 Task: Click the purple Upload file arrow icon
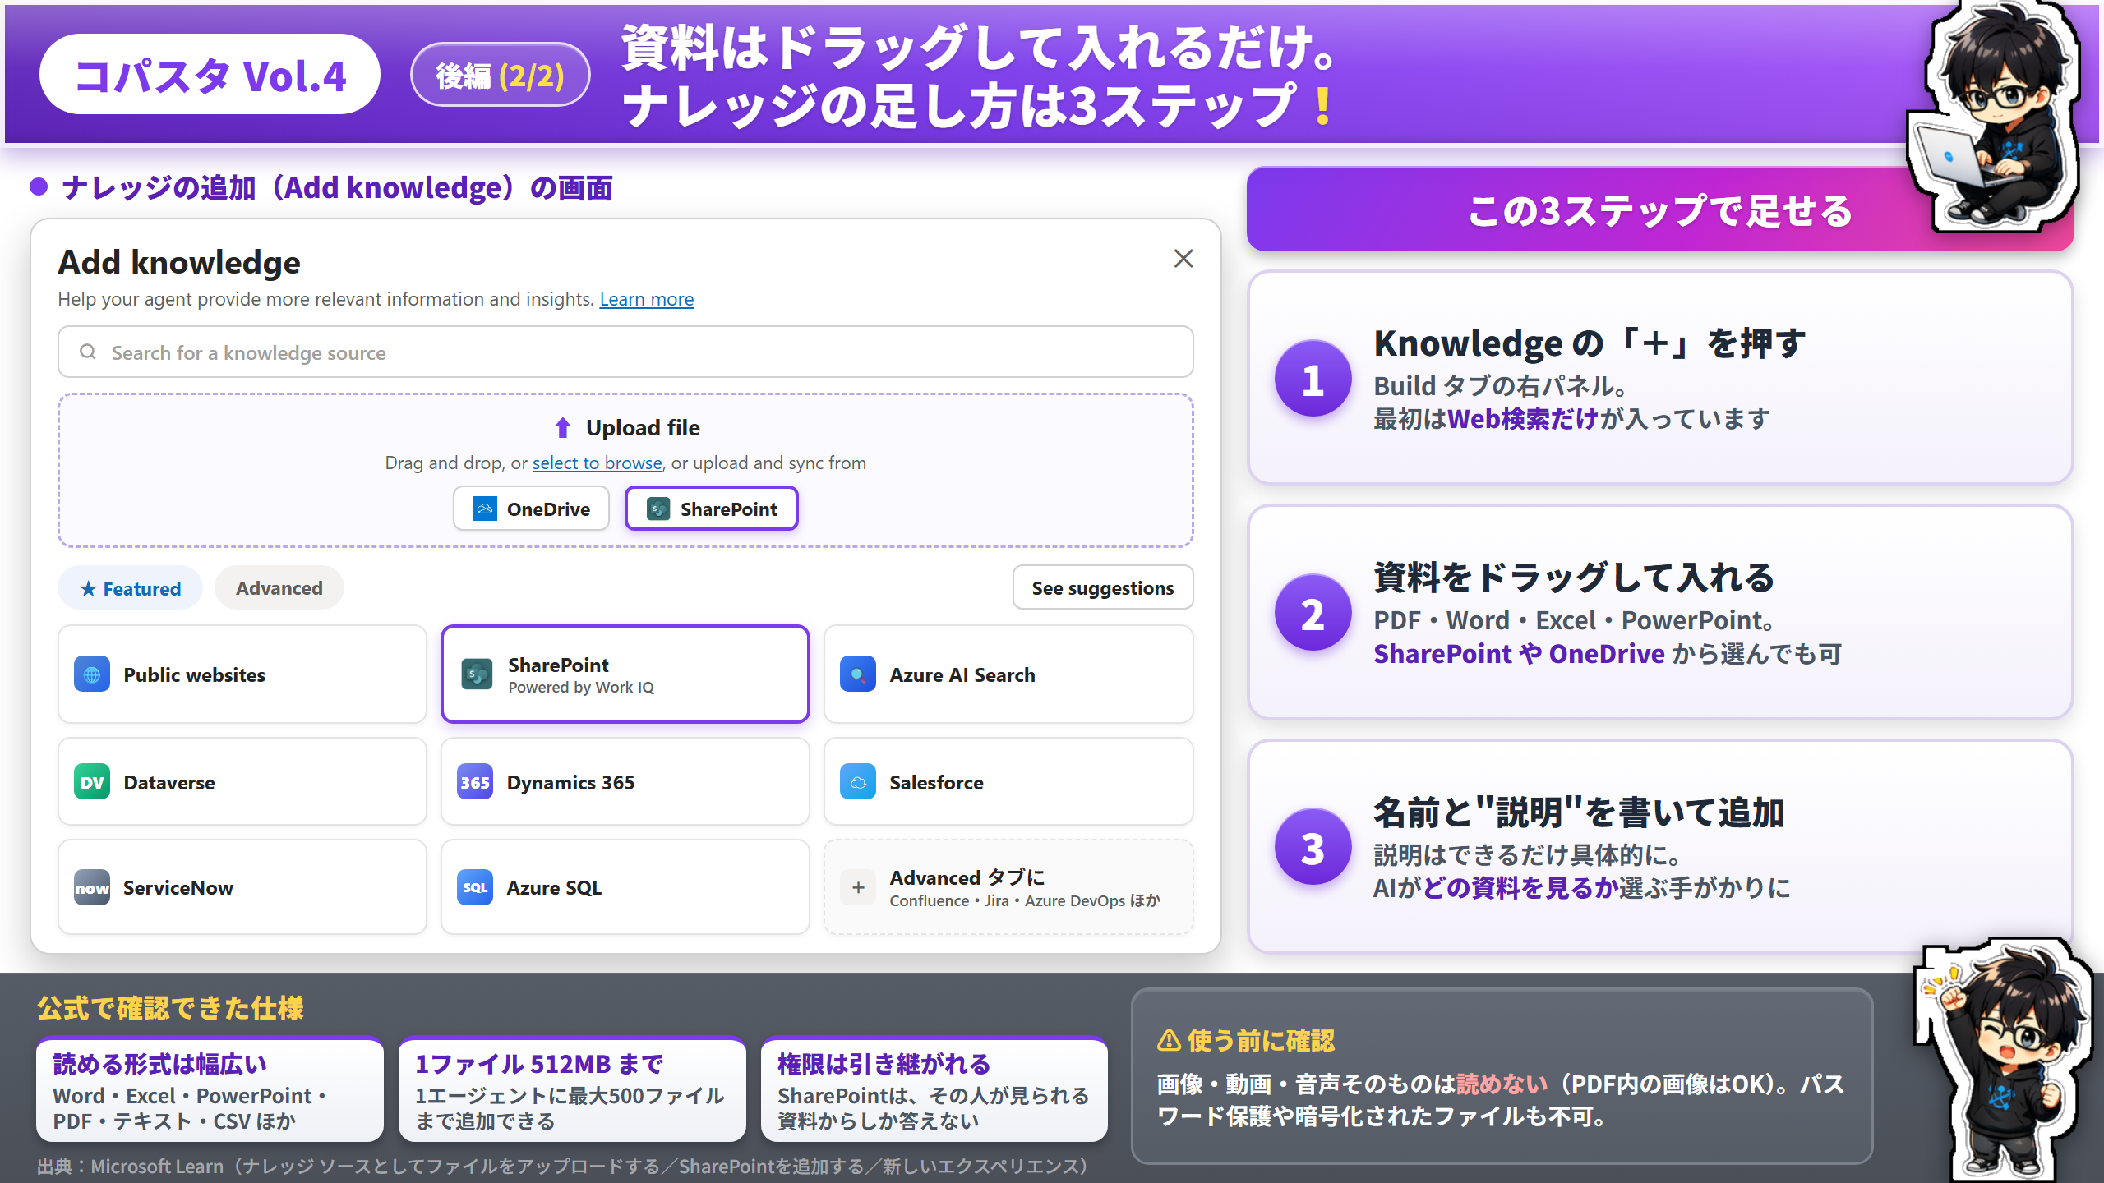point(562,427)
